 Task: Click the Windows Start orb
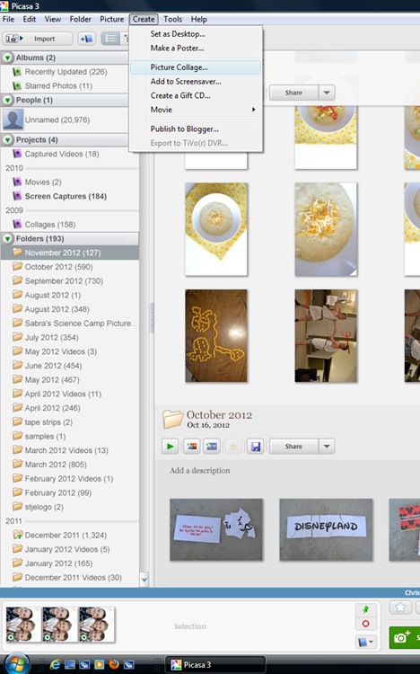[16, 664]
